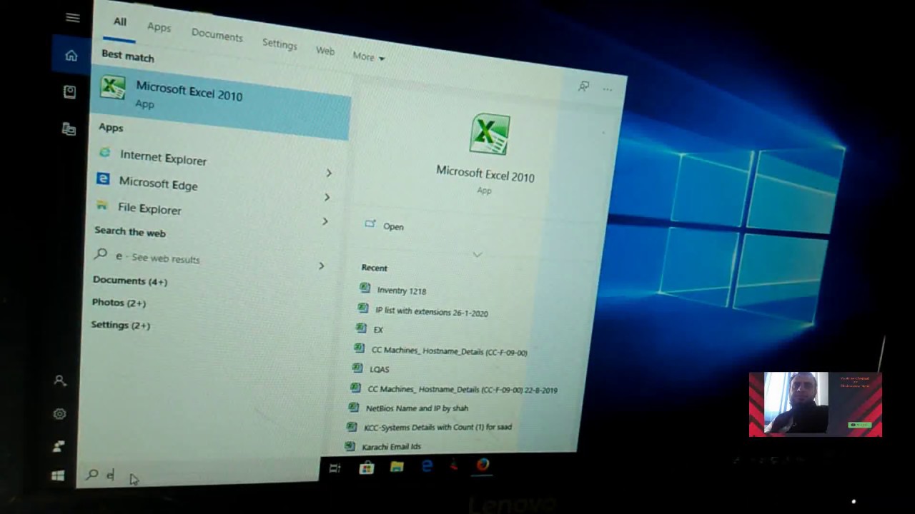
Task: Switch to the Settings tab
Action: click(x=280, y=44)
